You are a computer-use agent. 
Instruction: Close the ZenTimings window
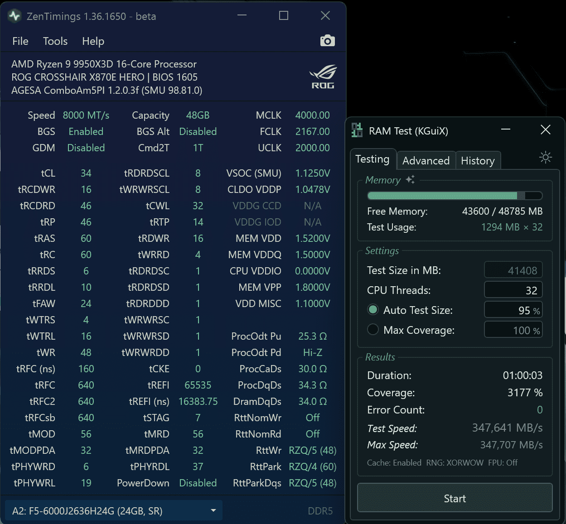pyautogui.click(x=325, y=16)
